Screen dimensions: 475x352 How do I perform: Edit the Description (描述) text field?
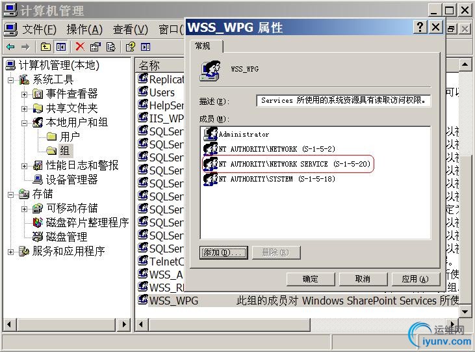343,100
